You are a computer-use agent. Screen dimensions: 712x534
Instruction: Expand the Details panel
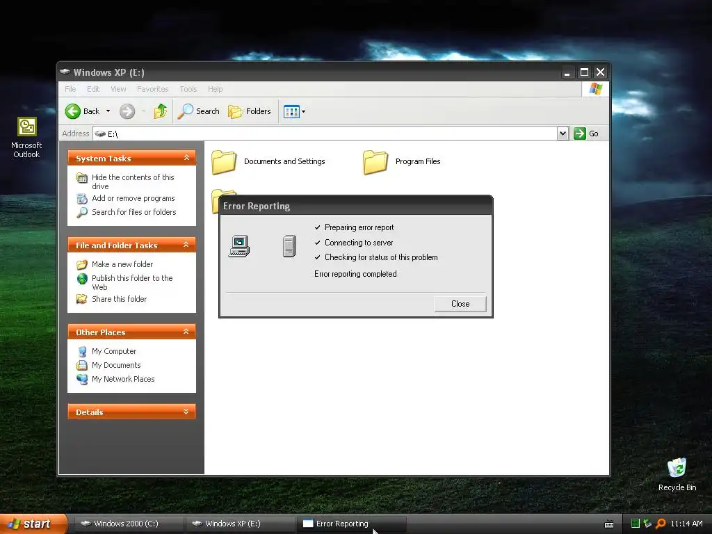tap(186, 412)
